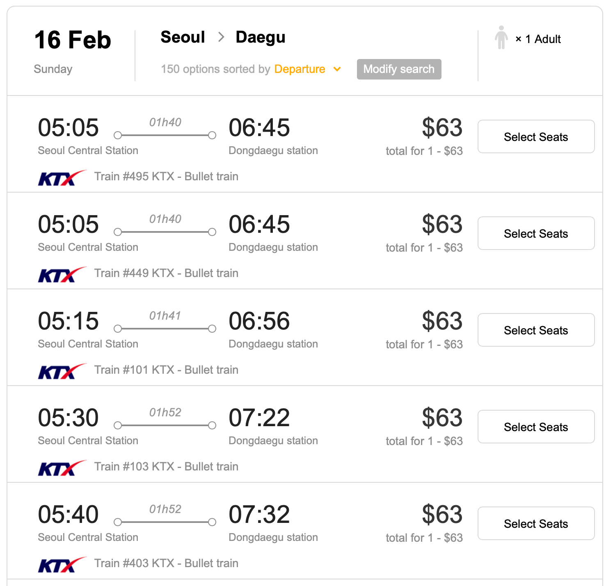Select Seats for Train #449
613x586 pixels.
[x=536, y=234]
